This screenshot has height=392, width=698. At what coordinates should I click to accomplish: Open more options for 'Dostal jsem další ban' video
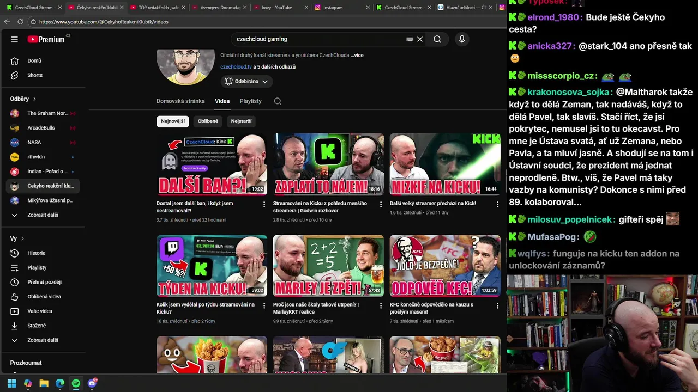pyautogui.click(x=264, y=204)
